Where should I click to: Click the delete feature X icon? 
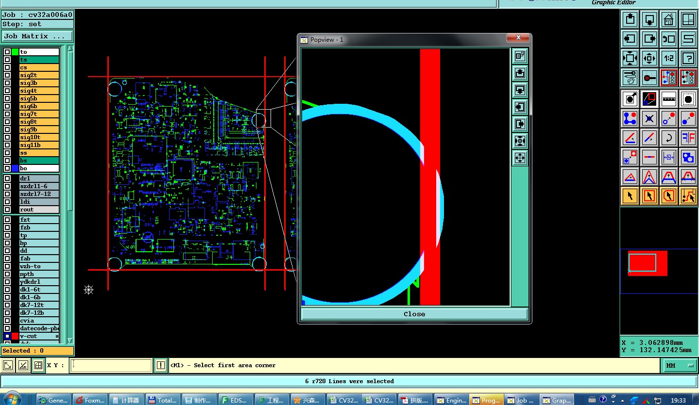coord(649,118)
